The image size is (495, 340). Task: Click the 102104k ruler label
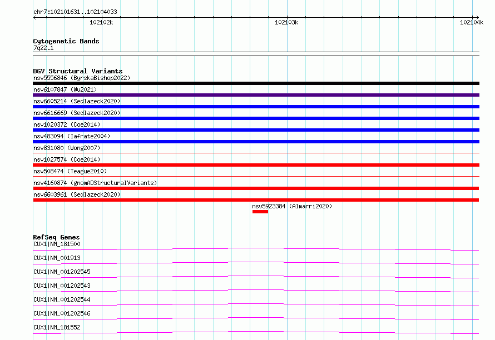tap(471, 22)
